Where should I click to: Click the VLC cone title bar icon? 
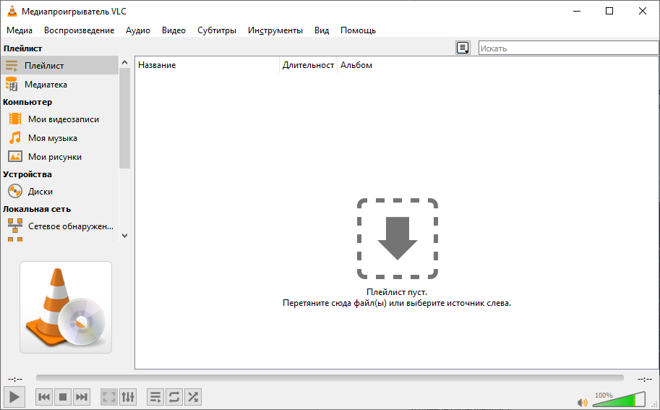click(x=12, y=11)
